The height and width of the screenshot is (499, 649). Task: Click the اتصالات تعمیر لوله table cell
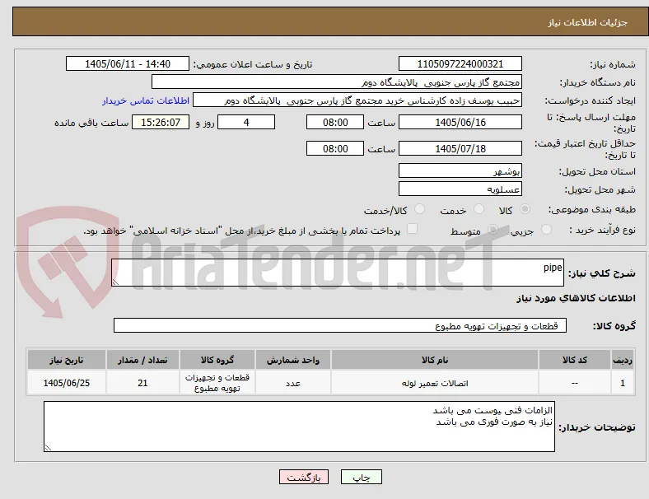435,383
